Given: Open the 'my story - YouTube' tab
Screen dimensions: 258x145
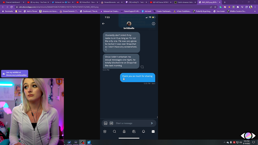Looking at the screenshot, I should click(x=37, y=2).
